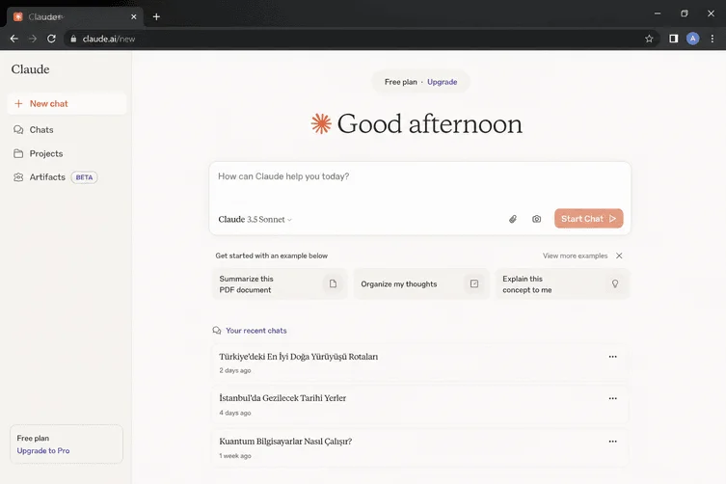The width and height of the screenshot is (726, 484).
Task: Click the orange Claude starburst logo
Action: point(321,123)
